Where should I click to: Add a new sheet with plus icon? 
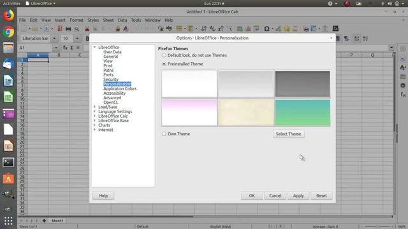(x=44, y=221)
